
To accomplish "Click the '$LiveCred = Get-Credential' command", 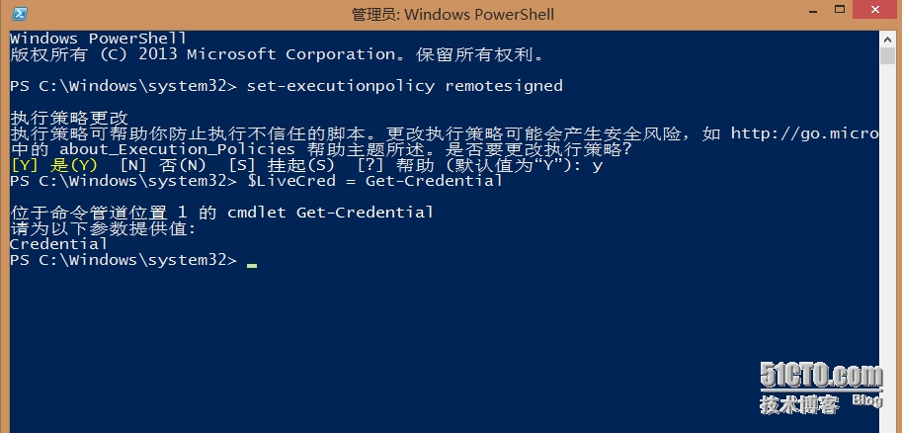I will [x=374, y=181].
